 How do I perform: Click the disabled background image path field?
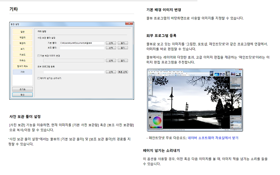[x=74, y=61]
